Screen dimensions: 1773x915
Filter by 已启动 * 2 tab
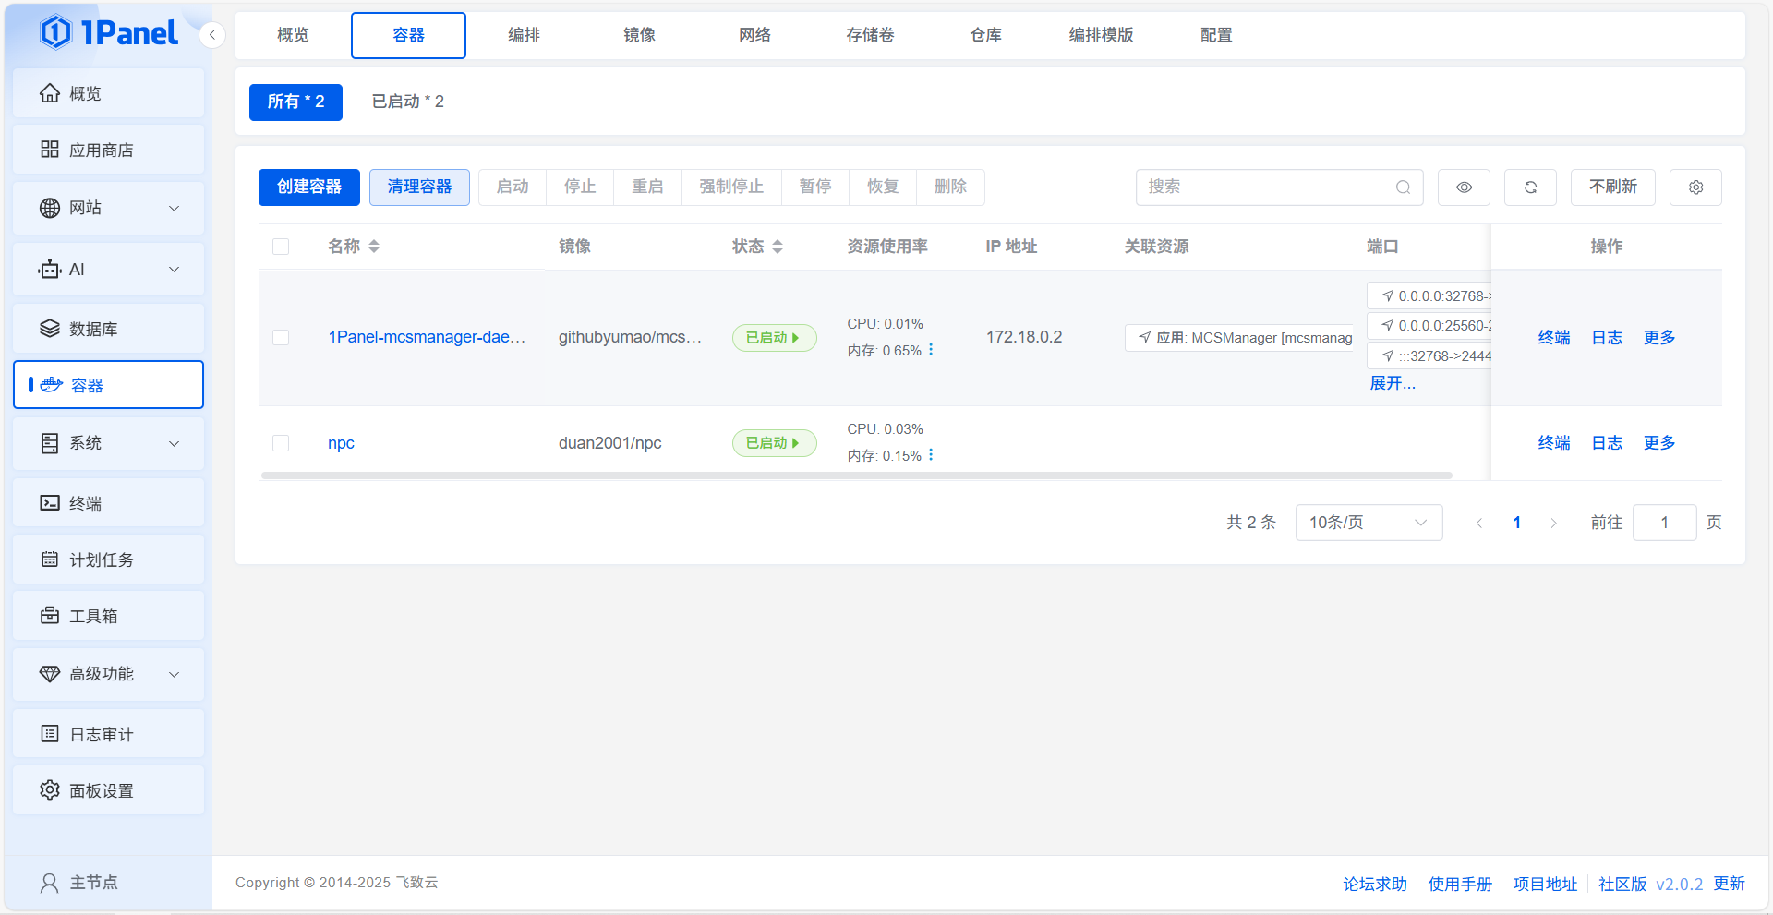[407, 102]
